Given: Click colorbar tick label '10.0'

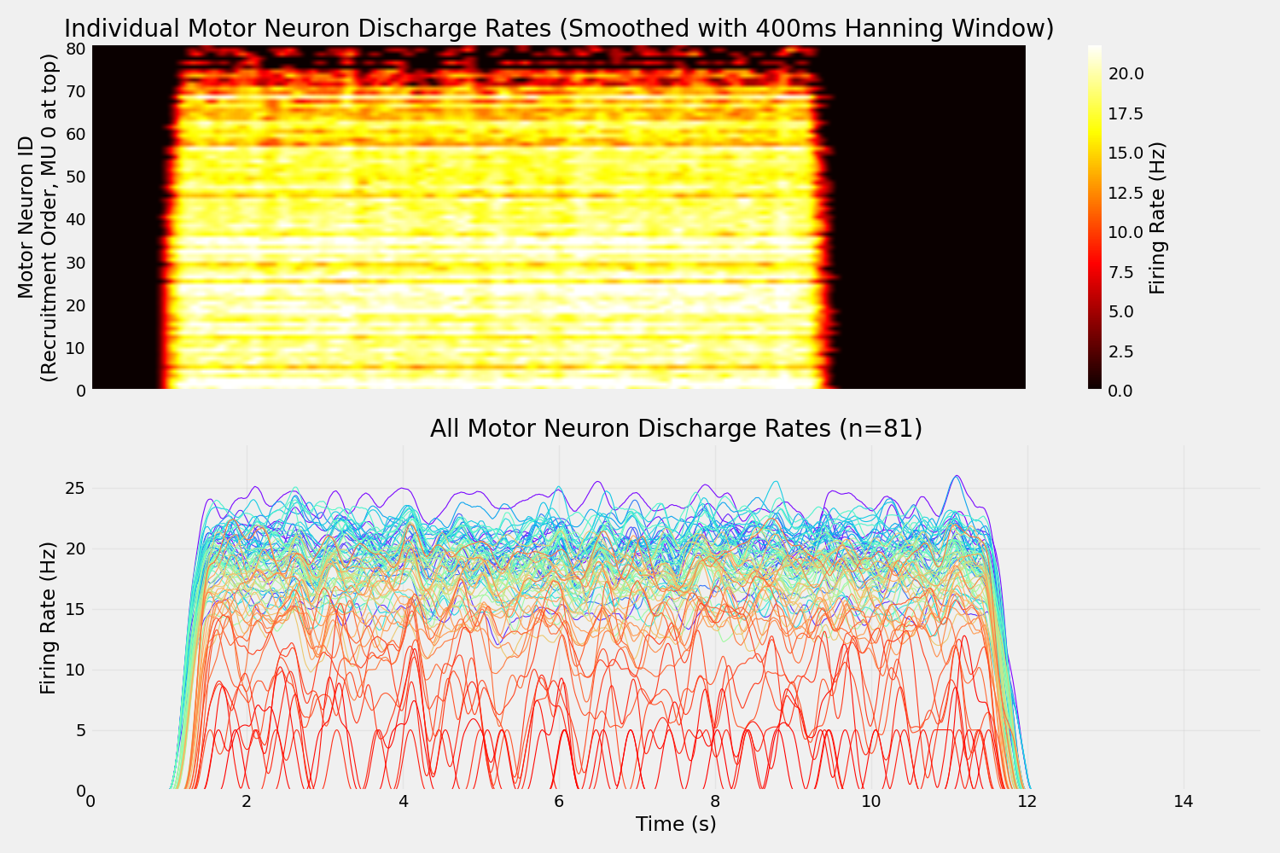Looking at the screenshot, I should (1126, 232).
